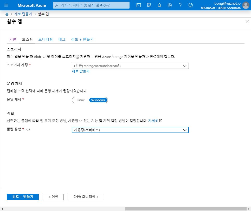This screenshot has height=211, width=251.
Task: Open the account avatar menu
Action: coord(246,5)
